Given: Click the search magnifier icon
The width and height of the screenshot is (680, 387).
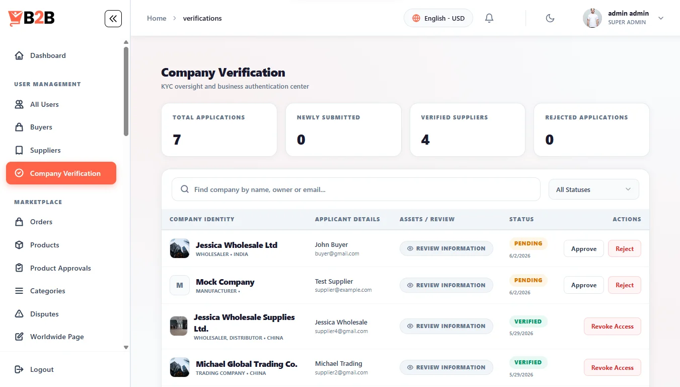Looking at the screenshot, I should (x=185, y=189).
